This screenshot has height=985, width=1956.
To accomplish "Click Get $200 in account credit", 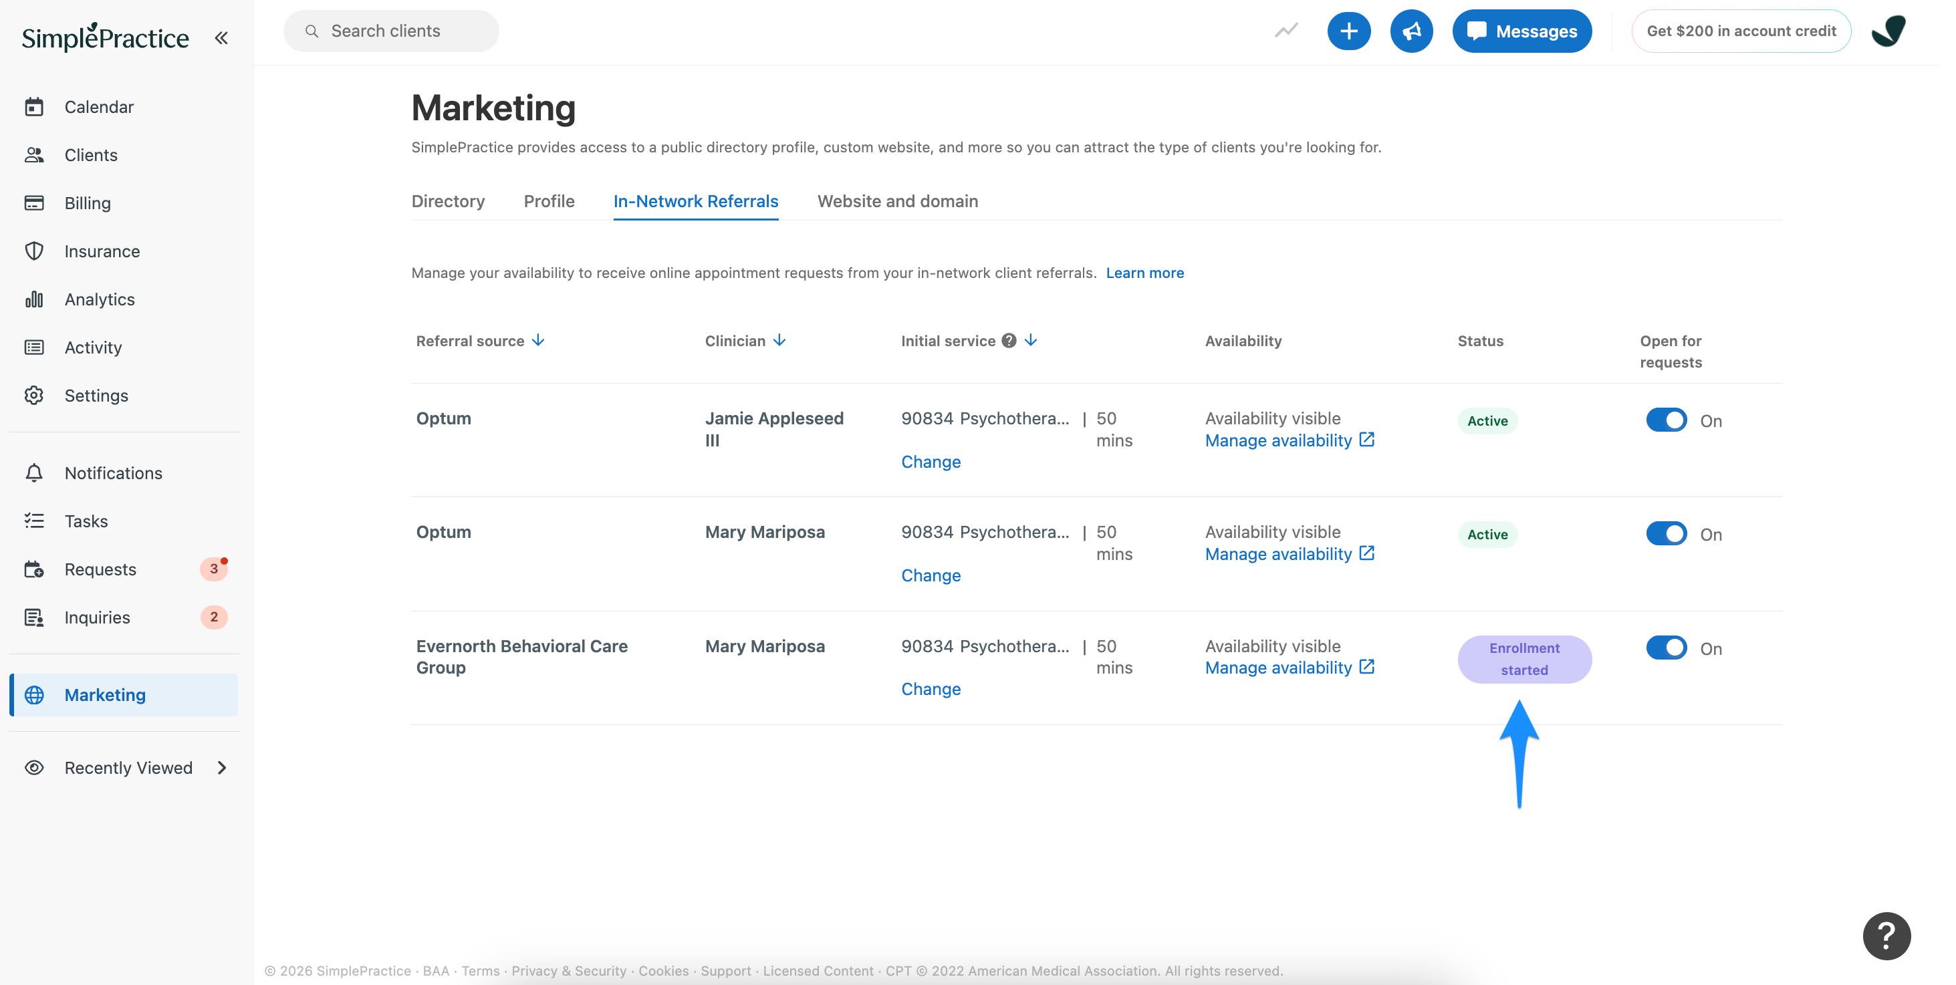I will point(1740,31).
